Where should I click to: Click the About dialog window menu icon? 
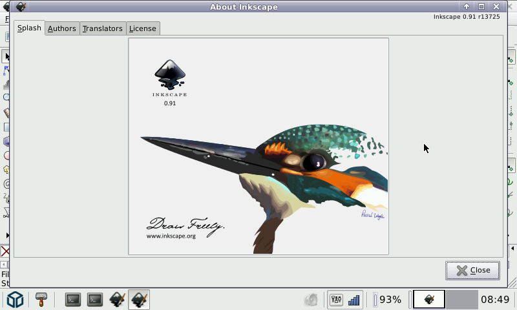tap(21, 7)
